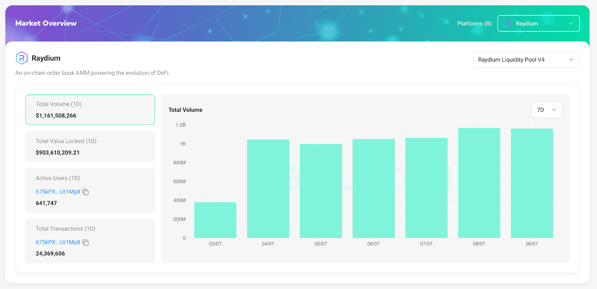Click the 600M y-axis label
Viewport: 597px width, 289px height.
click(x=179, y=181)
